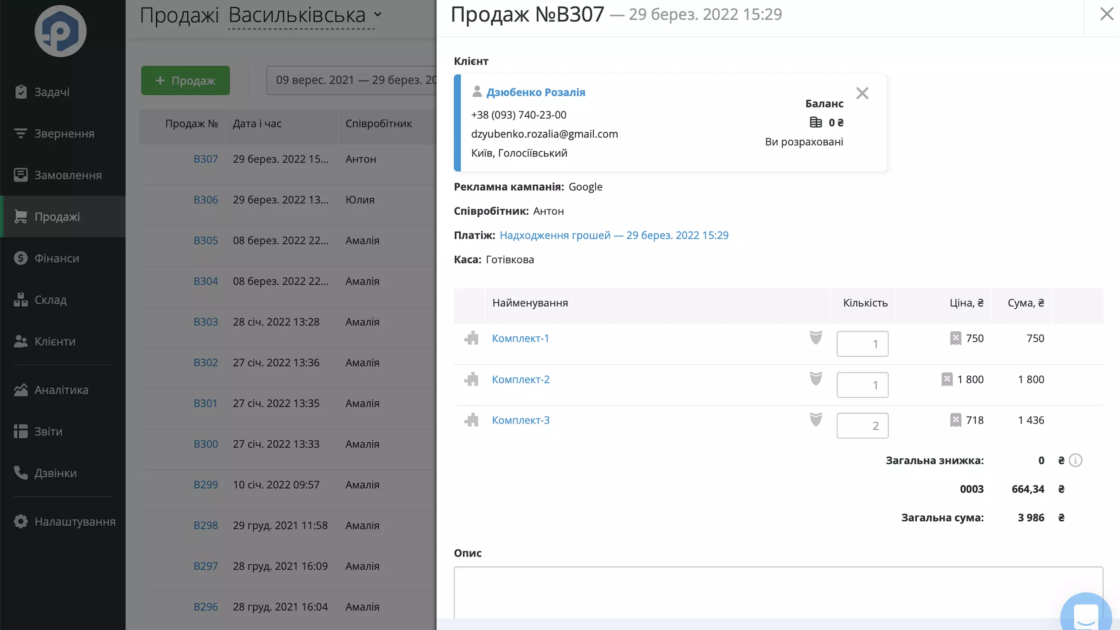Open the Комплект-2 item link

[x=521, y=379]
